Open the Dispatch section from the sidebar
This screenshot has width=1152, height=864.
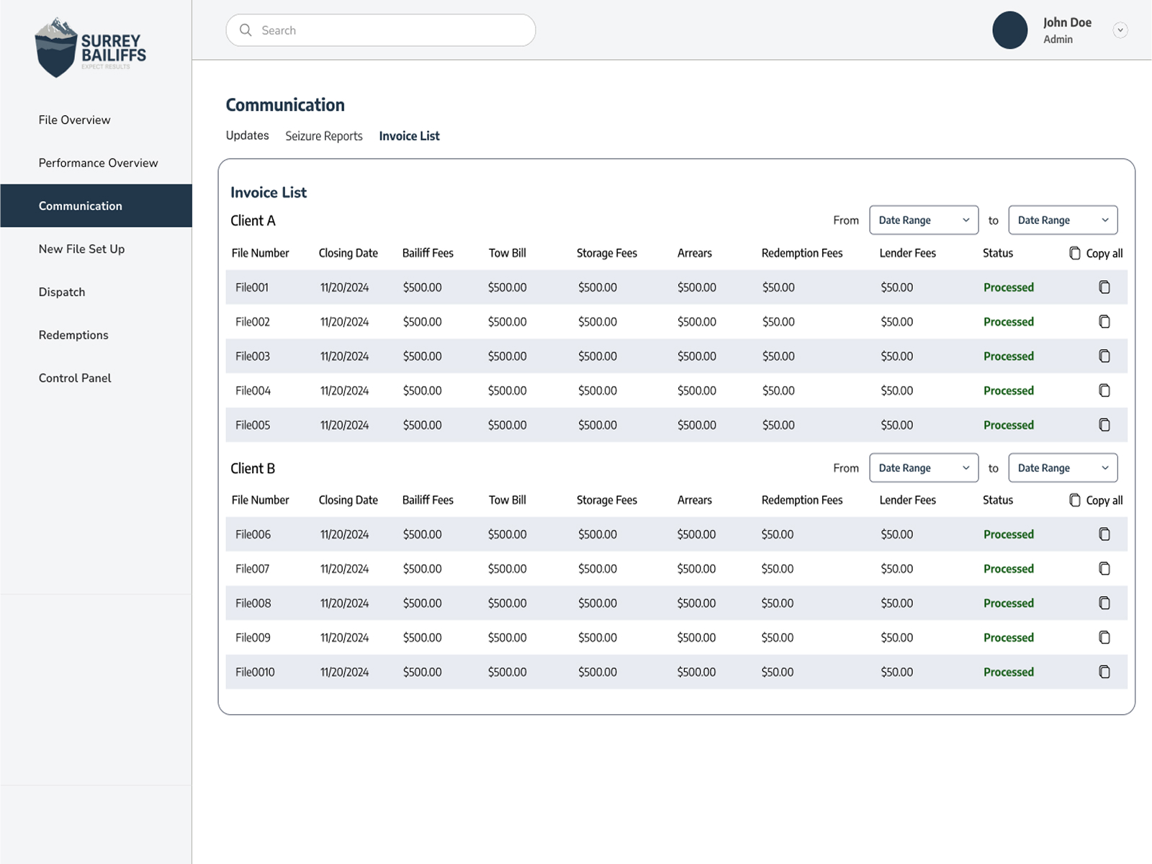coord(61,292)
